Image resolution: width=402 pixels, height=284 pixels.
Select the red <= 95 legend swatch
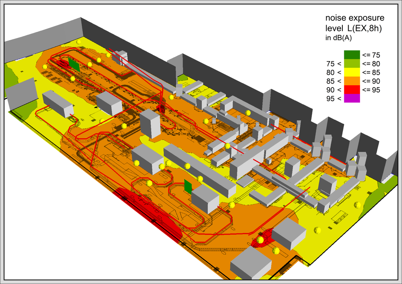pos(352,90)
